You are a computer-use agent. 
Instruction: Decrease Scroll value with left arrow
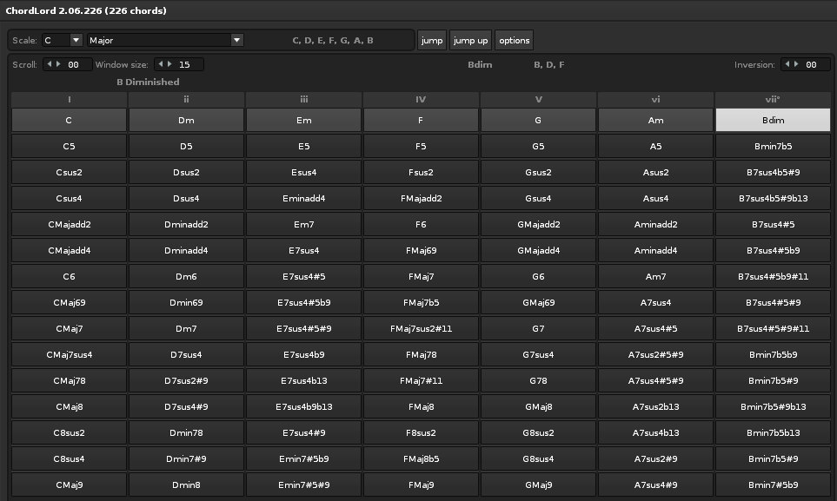[50, 64]
